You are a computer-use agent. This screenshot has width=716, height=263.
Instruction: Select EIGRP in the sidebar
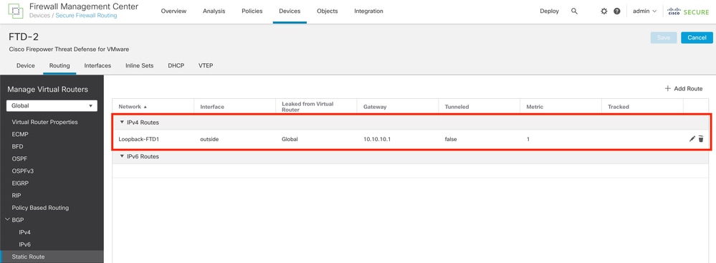click(x=20, y=183)
